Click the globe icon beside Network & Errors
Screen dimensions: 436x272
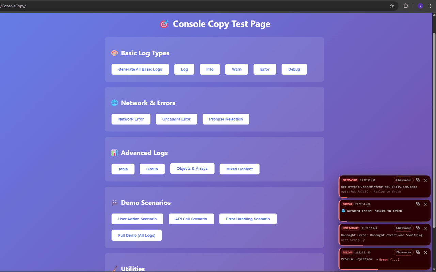tap(114, 103)
